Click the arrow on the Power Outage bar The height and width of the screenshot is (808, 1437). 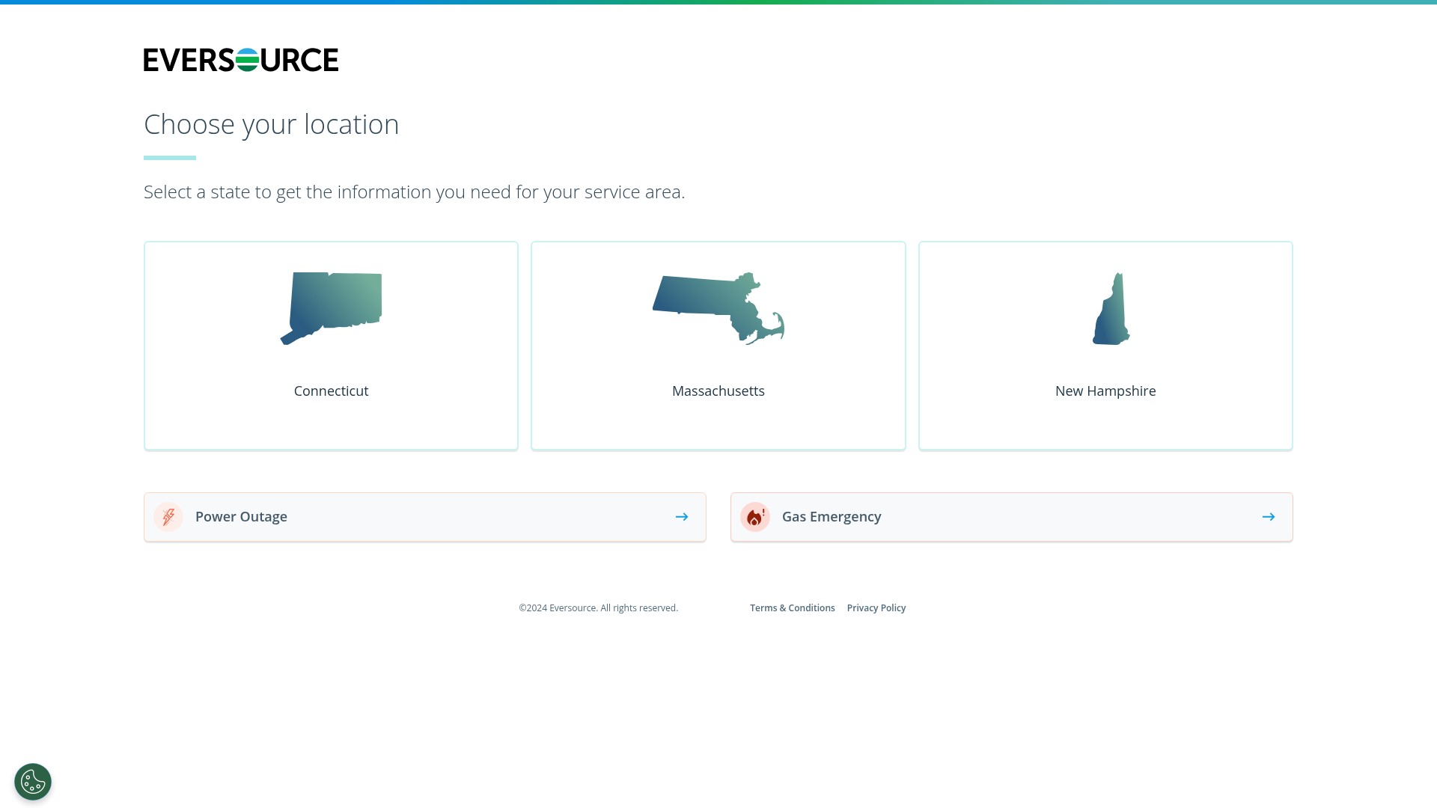click(x=682, y=517)
